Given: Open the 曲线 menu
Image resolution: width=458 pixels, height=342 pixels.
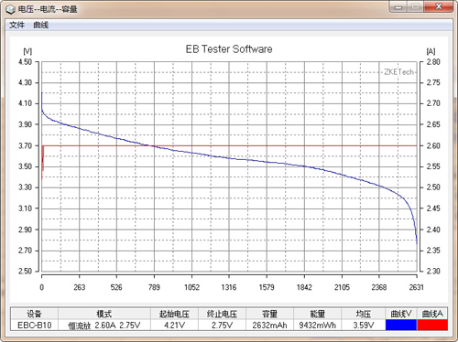Looking at the screenshot, I should (41, 25).
